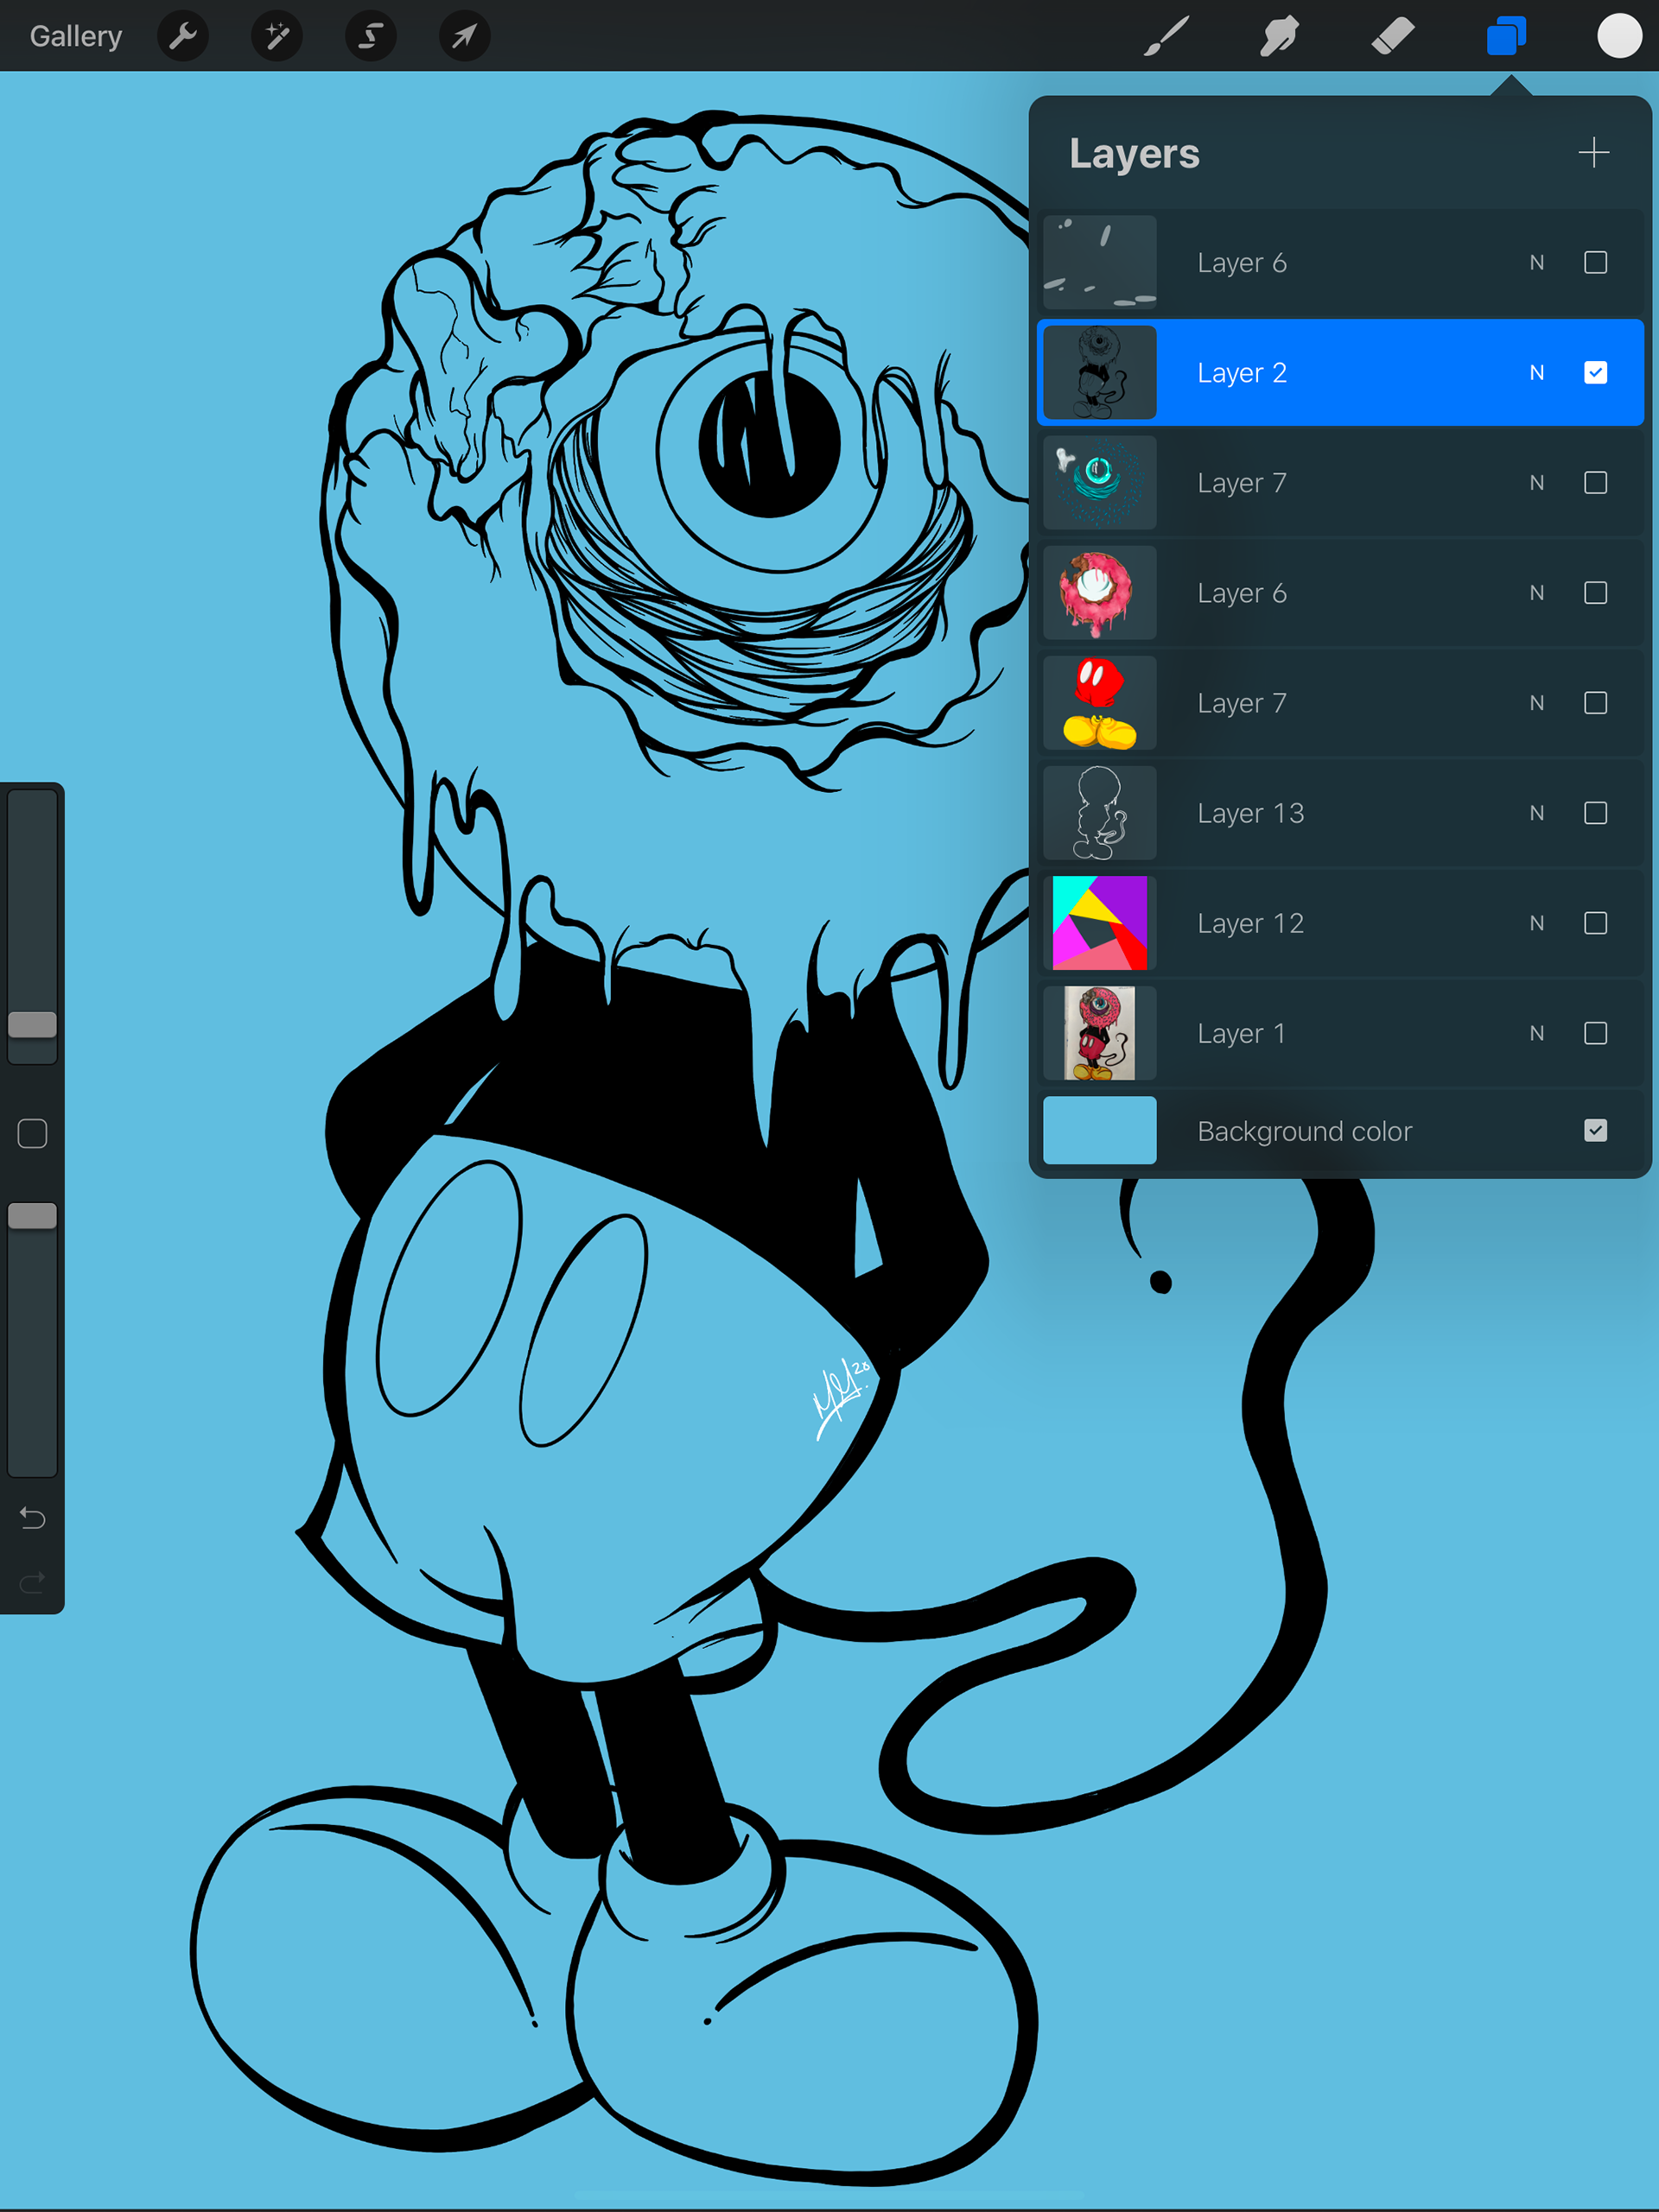Tap the undo arrow in sidebar
The width and height of the screenshot is (1659, 2212).
(x=32, y=1519)
